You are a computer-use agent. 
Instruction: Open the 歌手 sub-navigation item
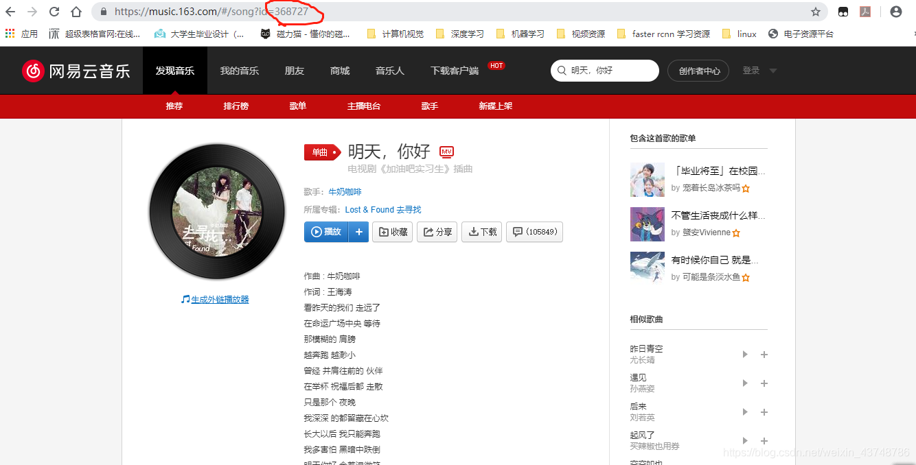[430, 106]
